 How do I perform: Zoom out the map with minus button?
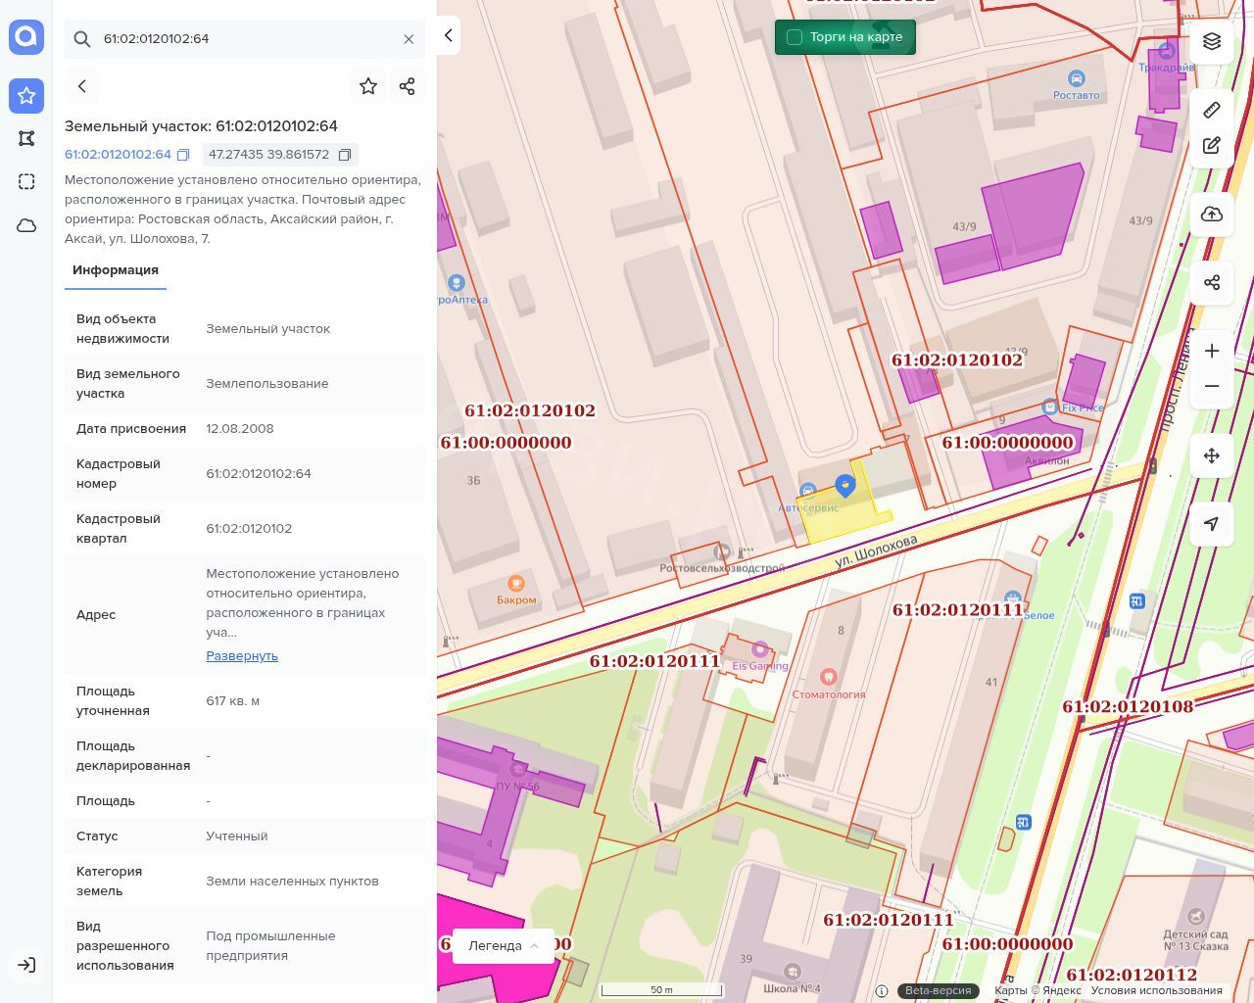(1212, 386)
